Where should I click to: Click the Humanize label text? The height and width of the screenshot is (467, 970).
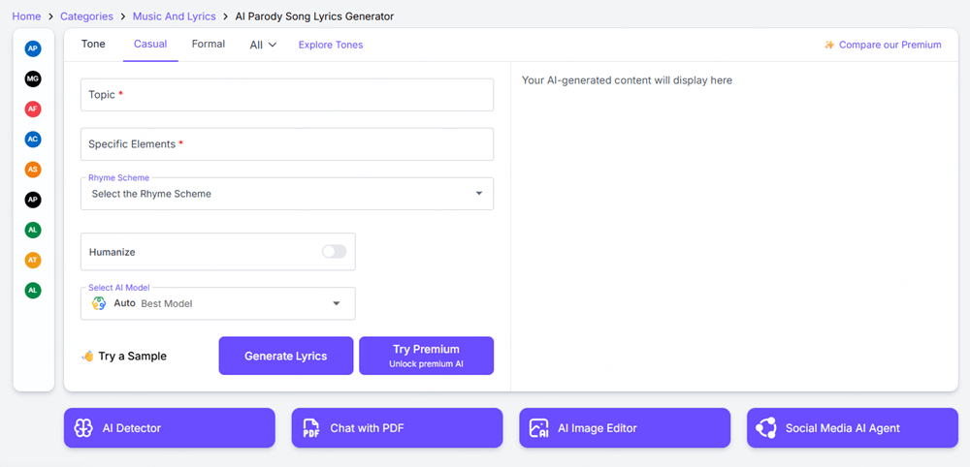click(x=112, y=252)
